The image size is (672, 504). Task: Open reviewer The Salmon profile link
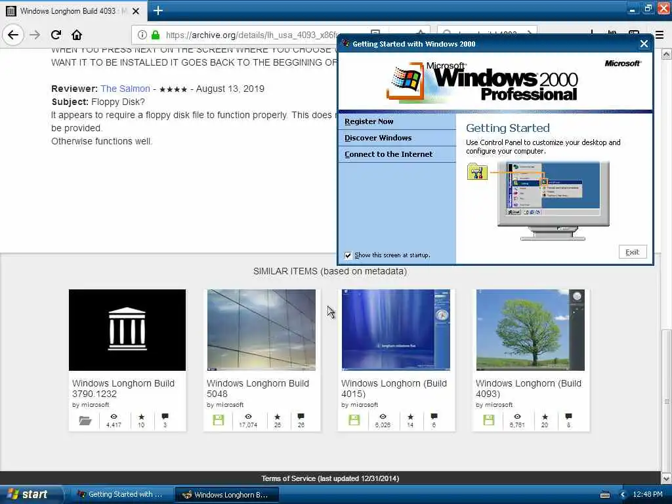click(125, 89)
